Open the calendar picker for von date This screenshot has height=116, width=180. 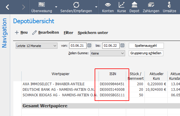[89, 46]
